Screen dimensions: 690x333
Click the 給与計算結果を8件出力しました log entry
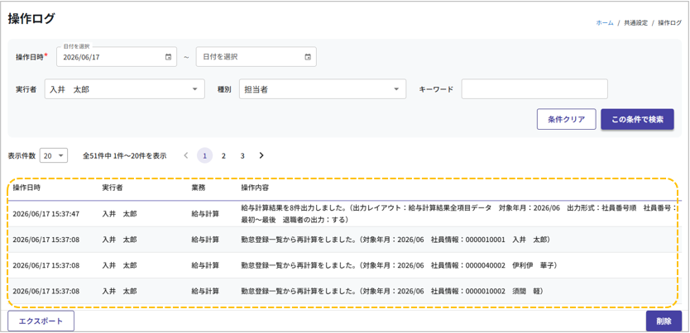458,214
